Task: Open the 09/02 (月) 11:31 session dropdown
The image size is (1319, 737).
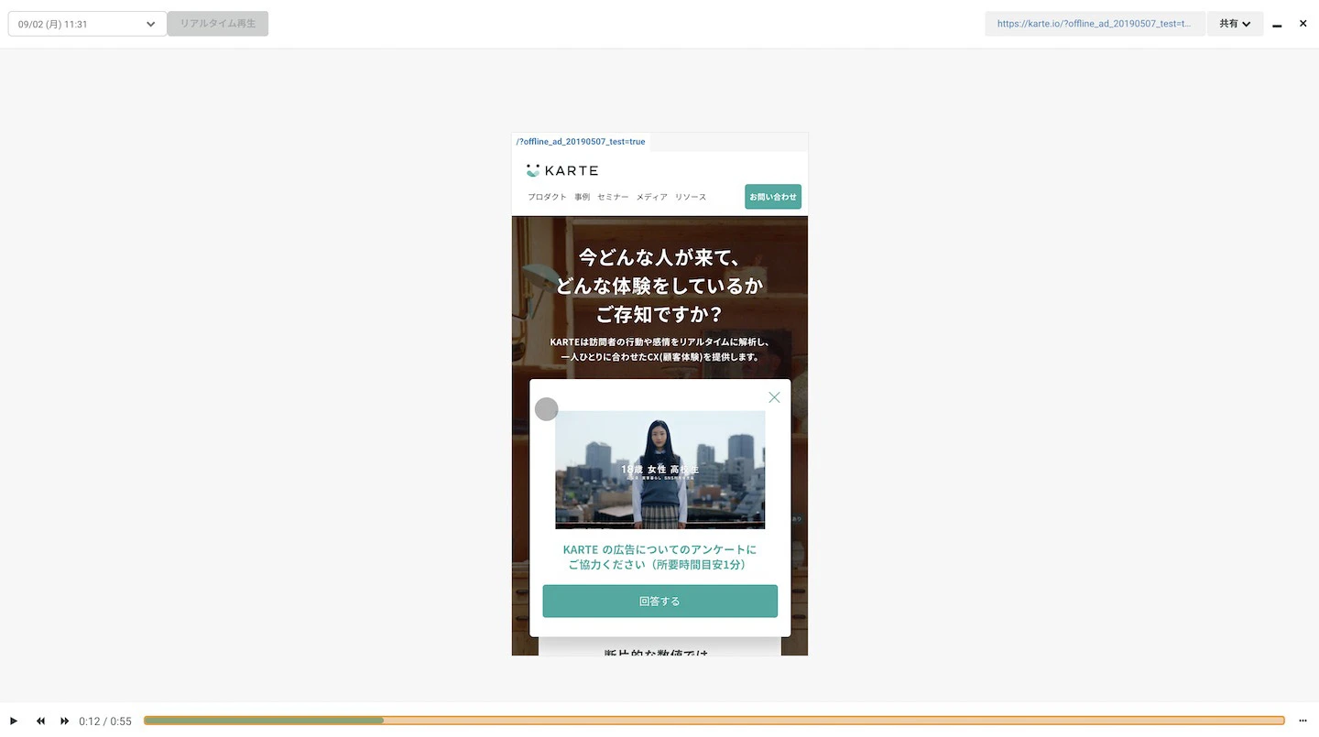Action: [87, 24]
